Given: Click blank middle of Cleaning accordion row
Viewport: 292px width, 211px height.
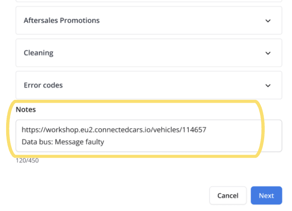Looking at the screenshot, I should coord(155,53).
